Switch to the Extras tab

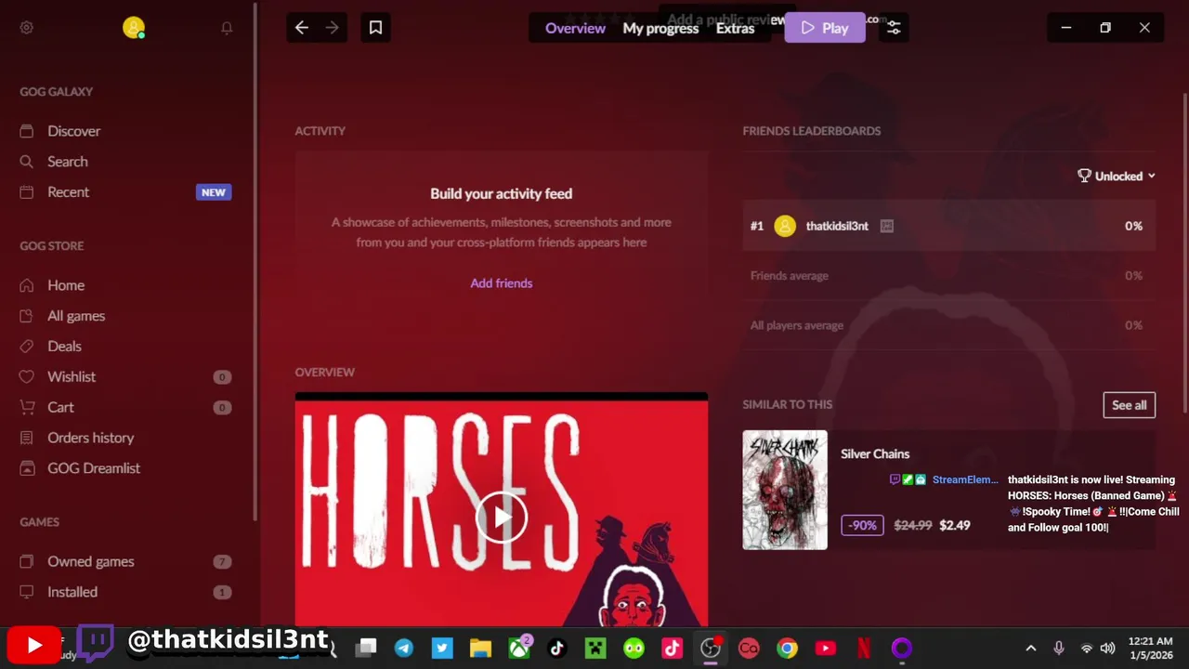tap(735, 28)
